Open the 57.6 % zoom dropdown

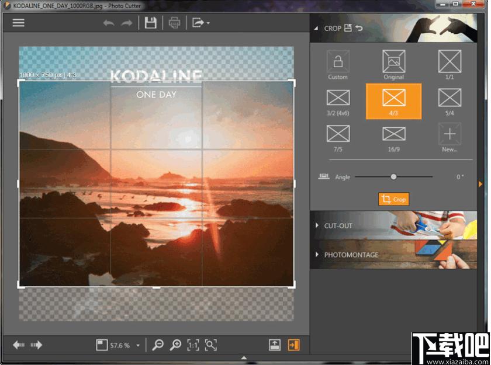click(x=138, y=346)
